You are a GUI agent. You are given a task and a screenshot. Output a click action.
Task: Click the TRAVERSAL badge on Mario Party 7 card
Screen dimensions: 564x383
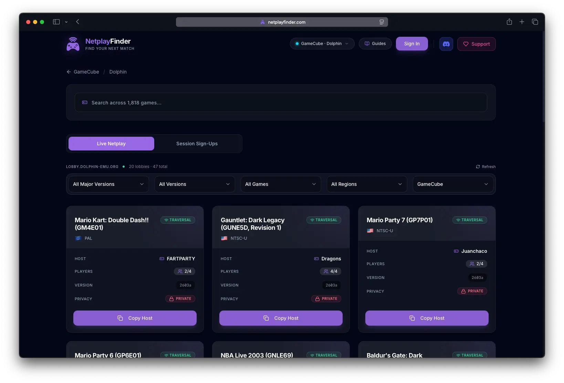point(470,220)
